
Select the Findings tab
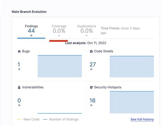[31, 31]
